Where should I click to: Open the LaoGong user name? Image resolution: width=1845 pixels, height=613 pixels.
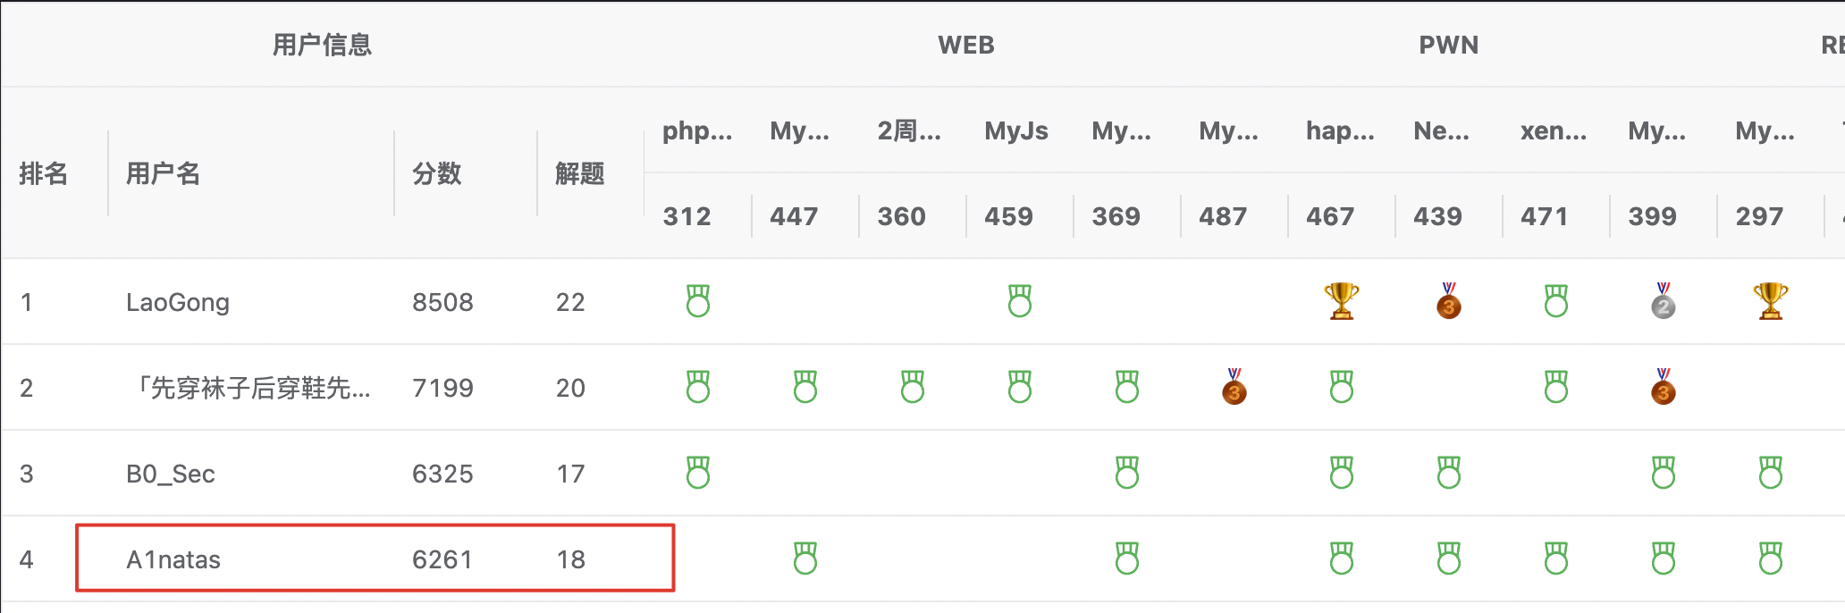pos(178,302)
